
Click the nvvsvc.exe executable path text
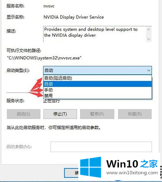tap(44, 58)
